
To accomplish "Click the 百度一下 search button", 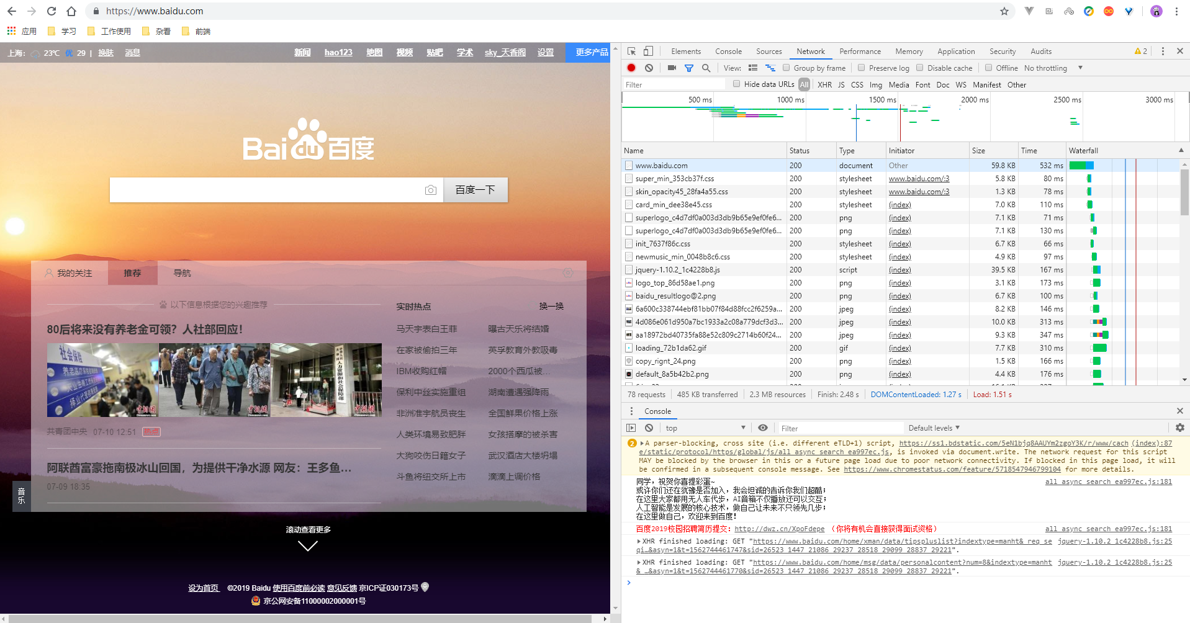I will pyautogui.click(x=476, y=190).
